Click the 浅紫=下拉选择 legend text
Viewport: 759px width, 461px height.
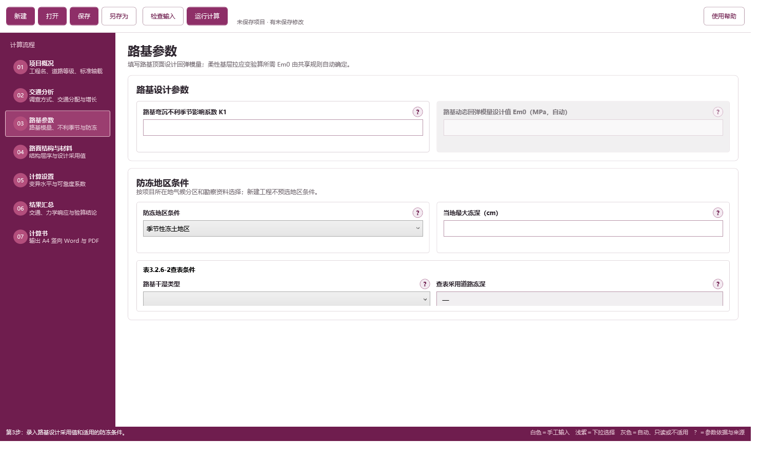(x=595, y=432)
